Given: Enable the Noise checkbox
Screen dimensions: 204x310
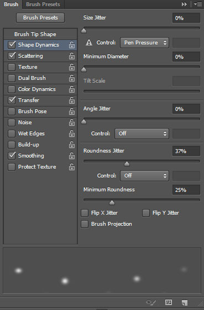Looking at the screenshot, I should (12, 123).
